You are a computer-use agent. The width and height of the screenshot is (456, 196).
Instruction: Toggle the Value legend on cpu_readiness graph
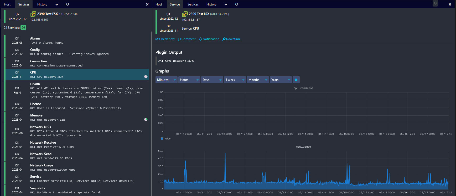165,139
